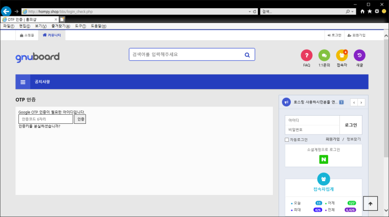Open the 1:1문의 chat icon
The width and height of the screenshot is (389, 217).
click(324, 55)
